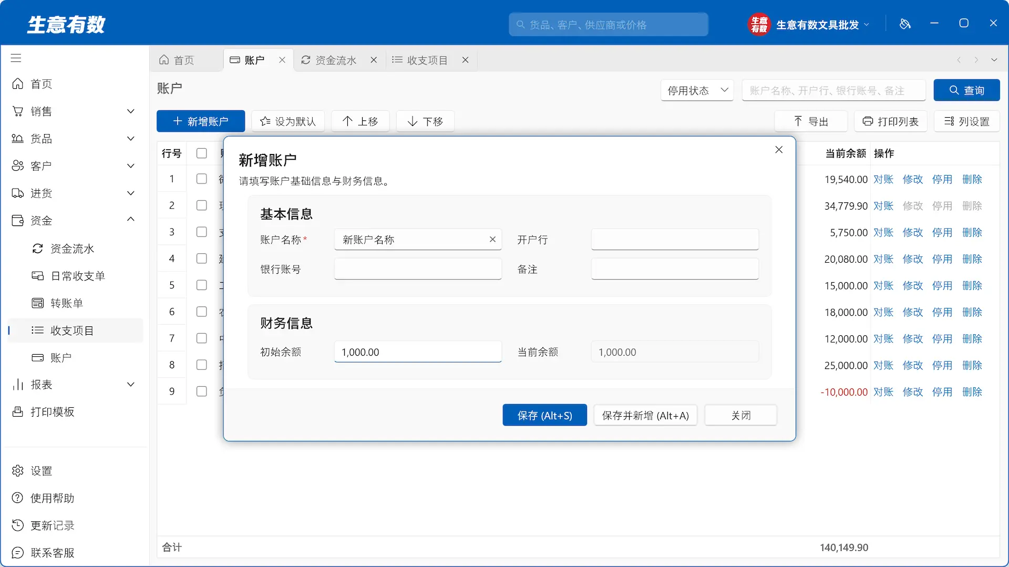Screen dimensions: 1009x567
Task: Go to 首页 in the sidebar
Action: [74, 84]
